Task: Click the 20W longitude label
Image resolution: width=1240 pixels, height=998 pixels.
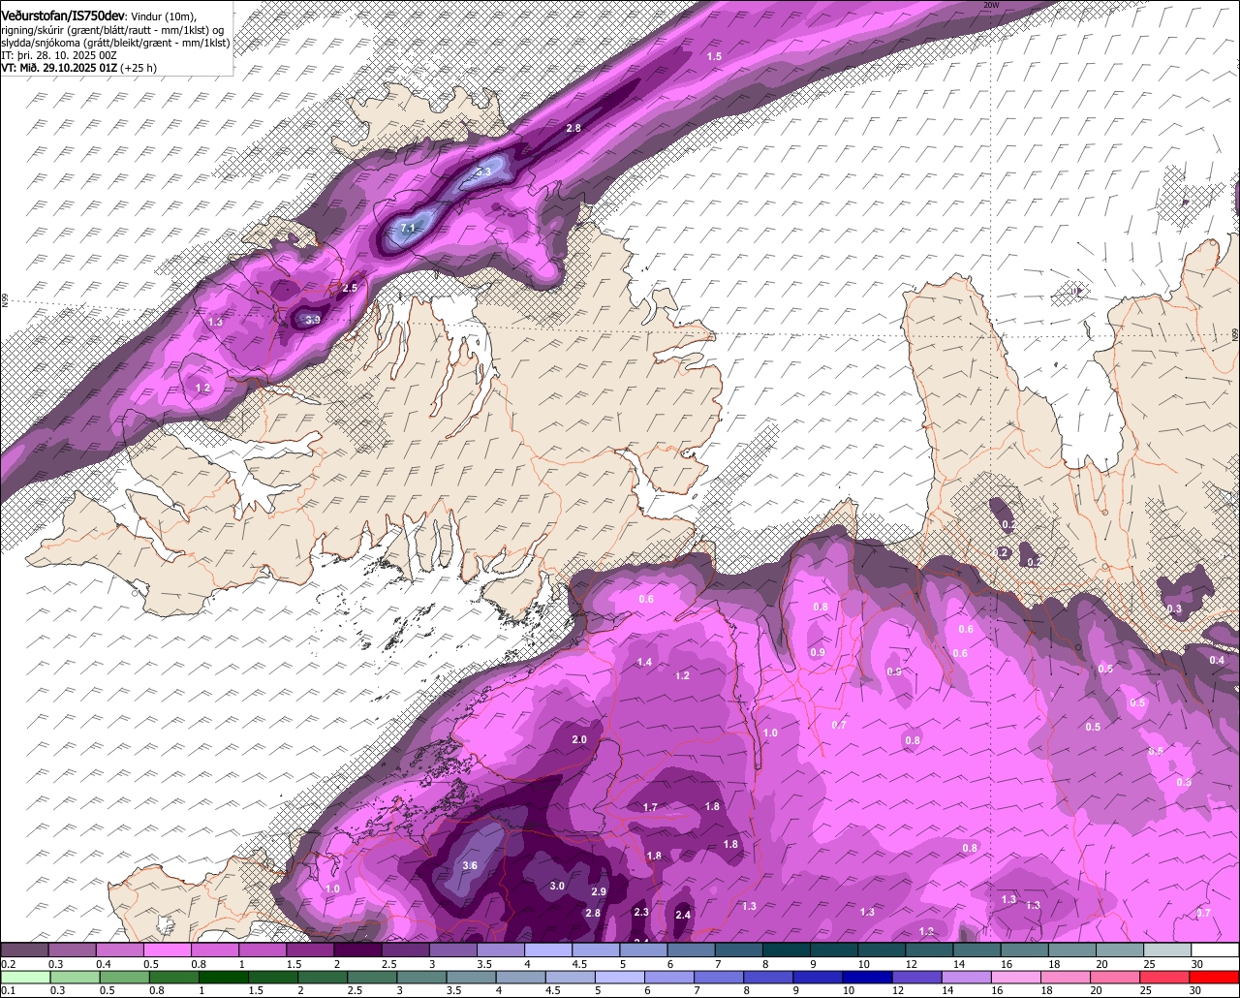Action: coord(990,5)
